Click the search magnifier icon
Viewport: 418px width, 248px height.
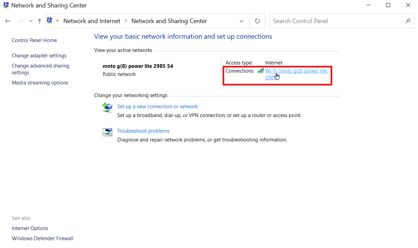tap(408, 21)
